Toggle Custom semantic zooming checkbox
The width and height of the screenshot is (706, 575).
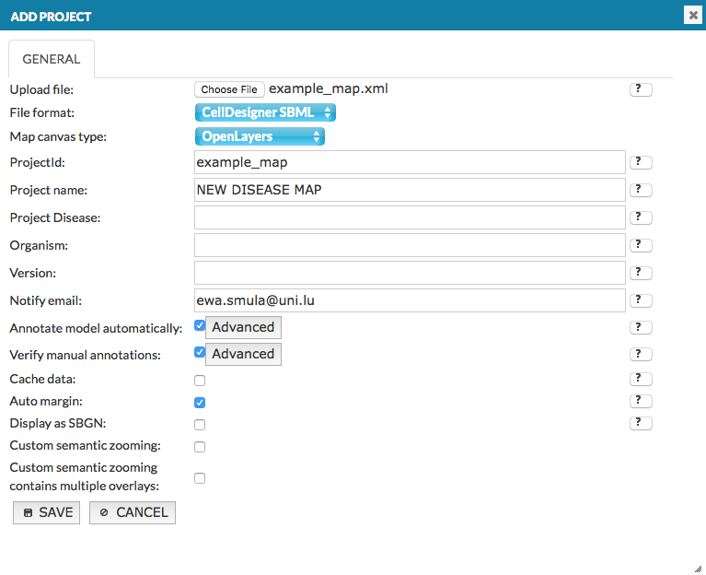200,447
